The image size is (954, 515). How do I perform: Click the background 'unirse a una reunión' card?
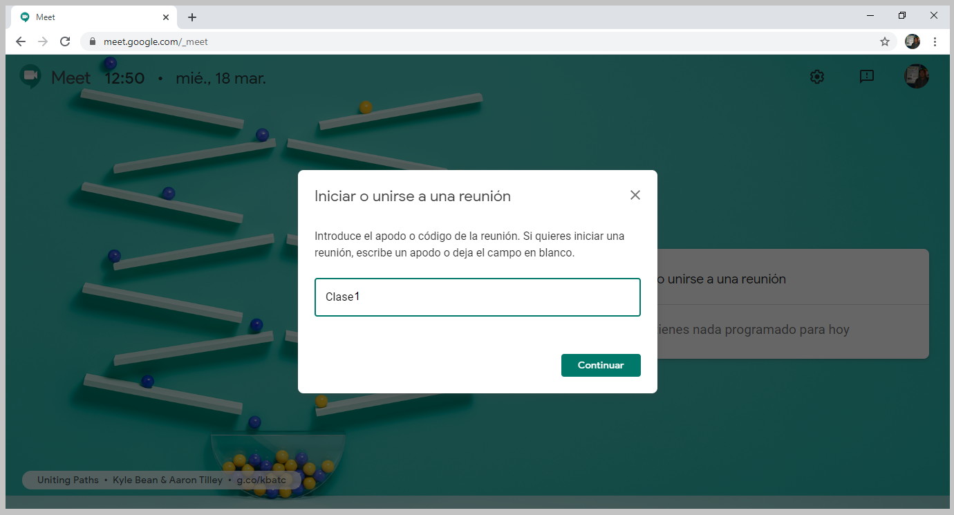792,279
